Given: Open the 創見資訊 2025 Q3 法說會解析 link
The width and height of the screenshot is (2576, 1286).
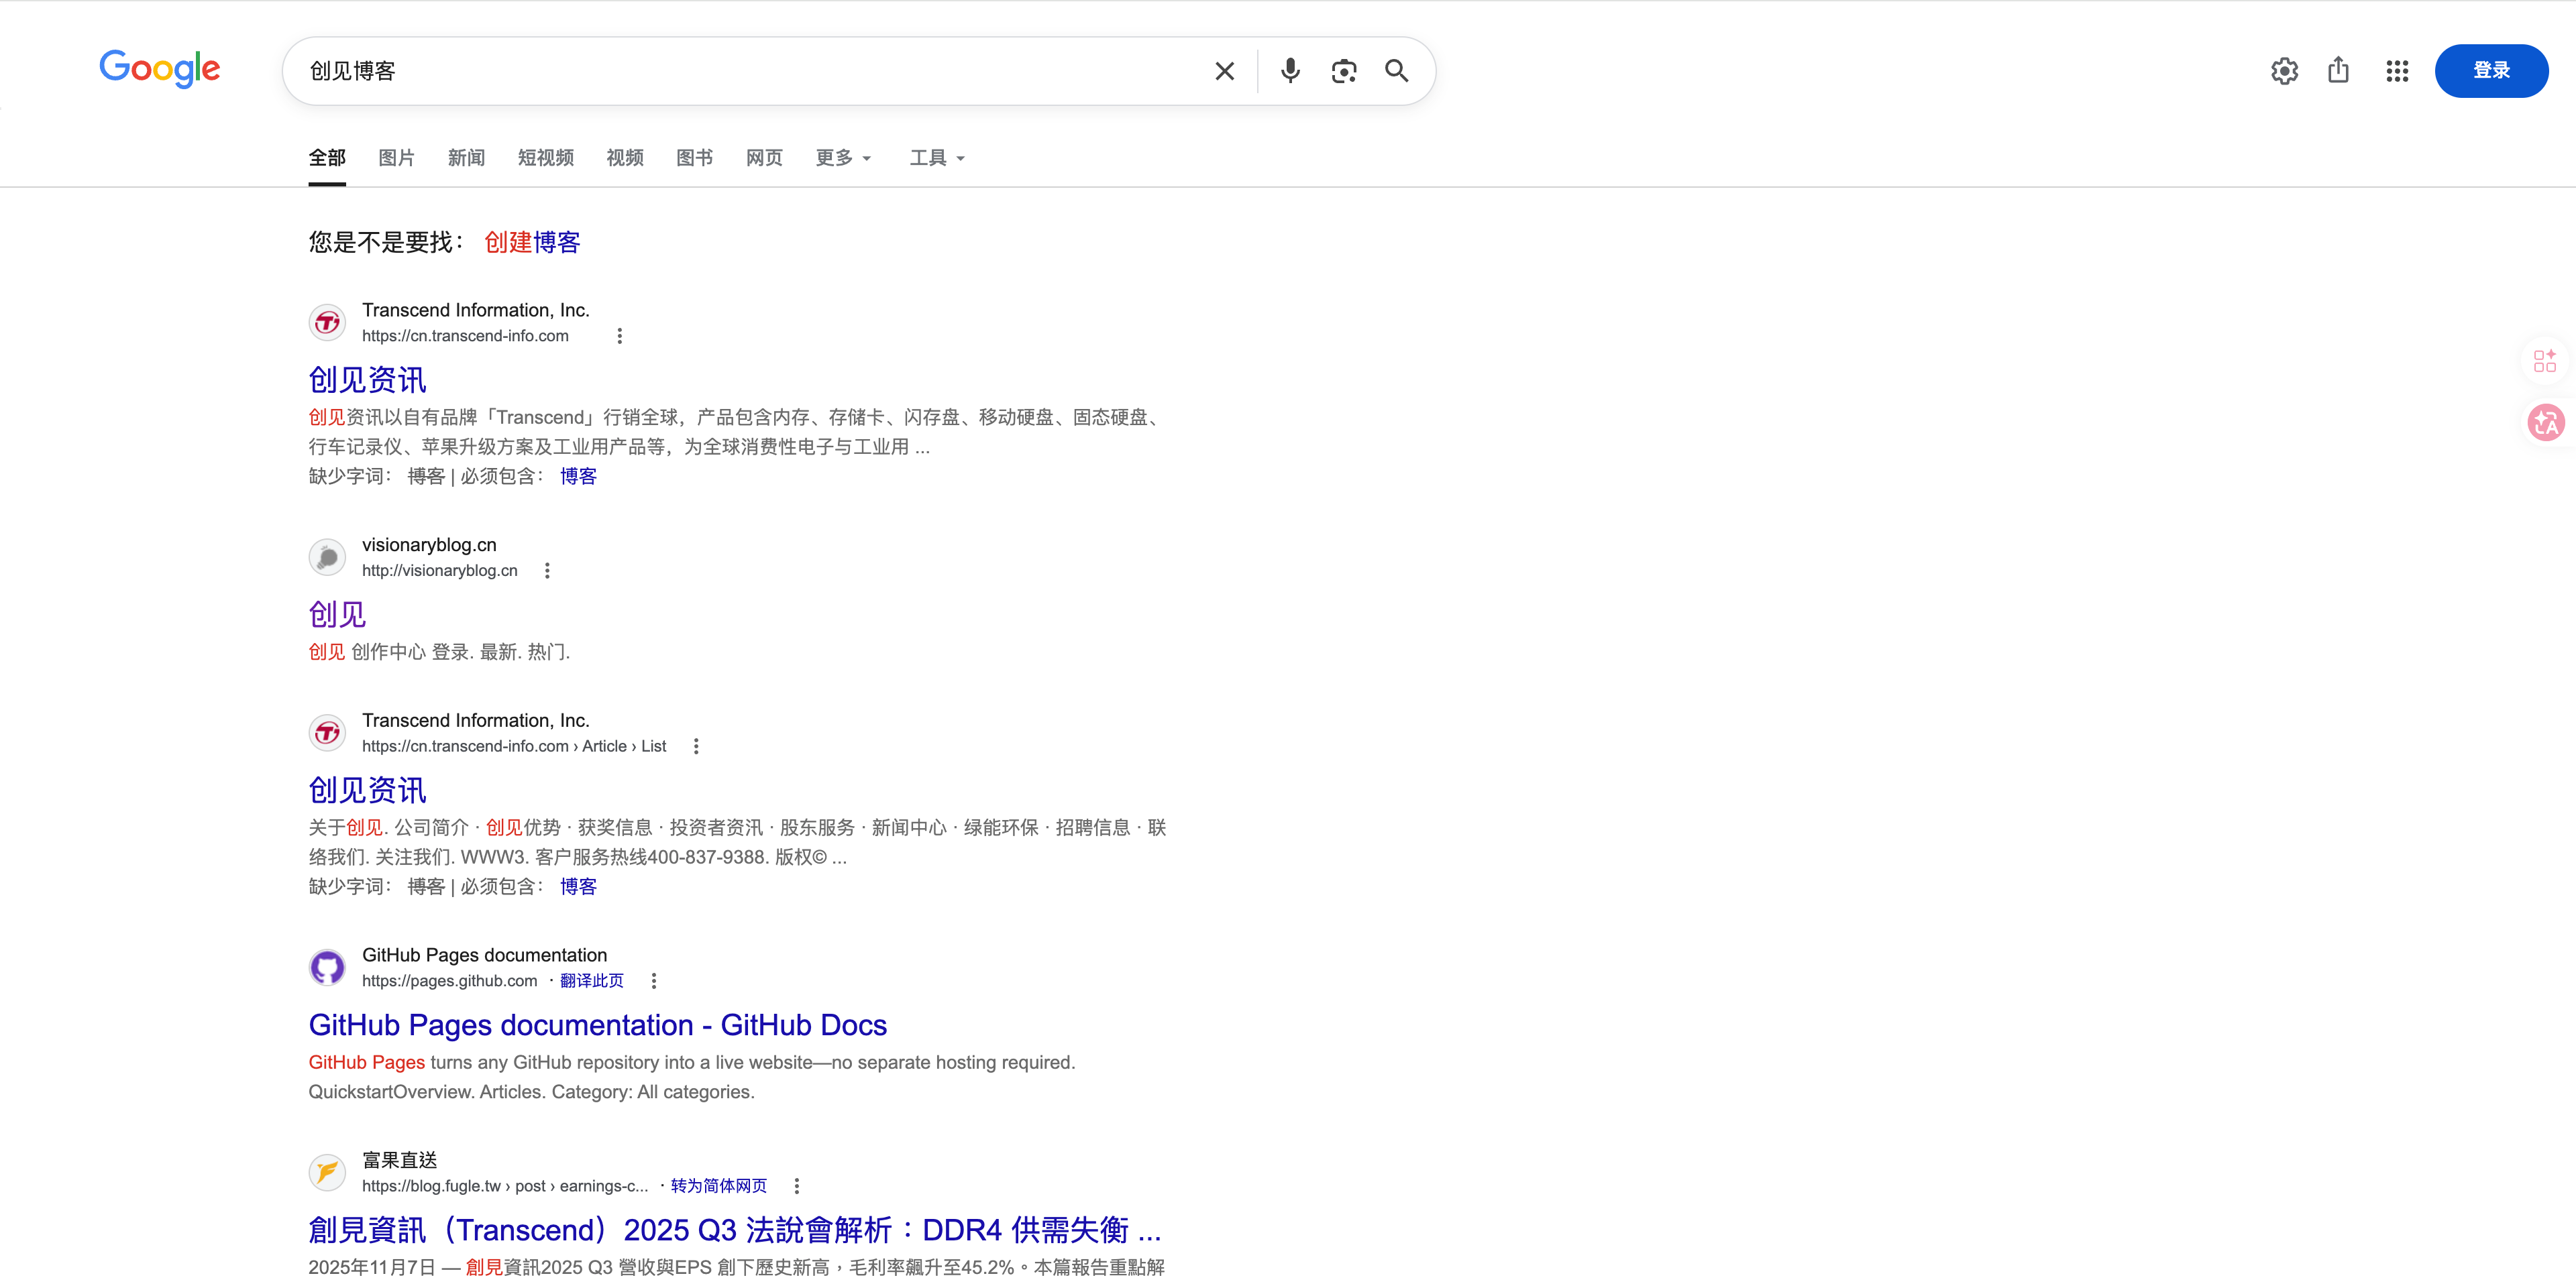Looking at the screenshot, I should point(735,1230).
